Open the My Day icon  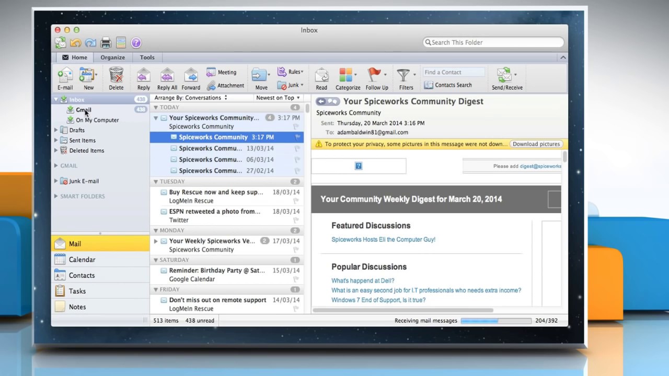coord(121,43)
